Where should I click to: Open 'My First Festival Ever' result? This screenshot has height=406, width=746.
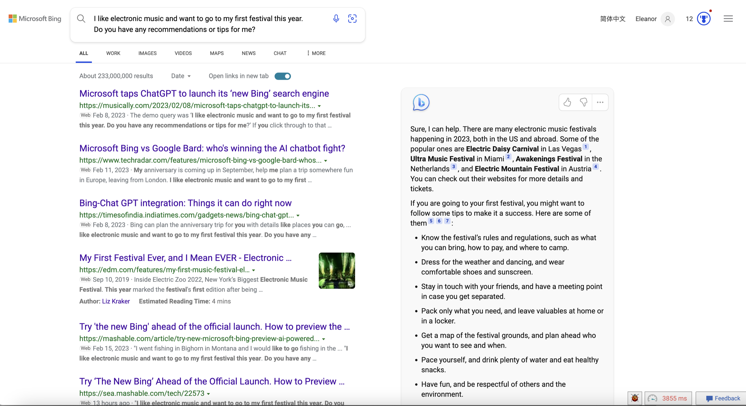click(x=185, y=258)
